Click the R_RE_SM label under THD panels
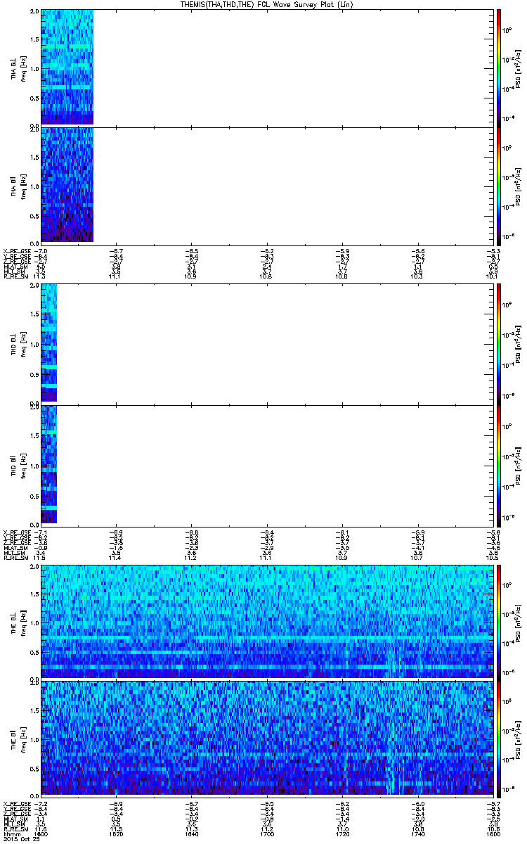The width and height of the screenshot is (527, 844). tap(16, 558)
